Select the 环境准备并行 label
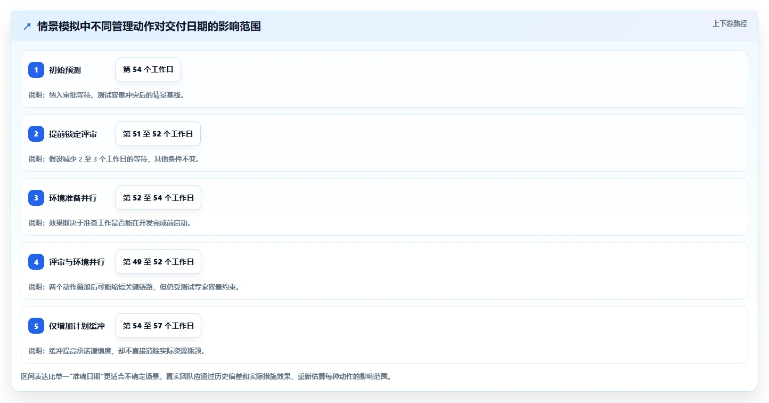This screenshot has height=403, width=769. pyautogui.click(x=73, y=198)
